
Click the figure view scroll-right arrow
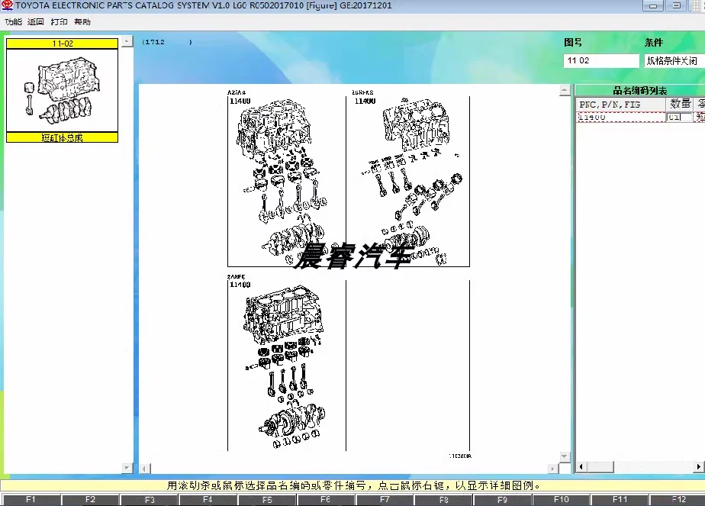[x=553, y=469]
